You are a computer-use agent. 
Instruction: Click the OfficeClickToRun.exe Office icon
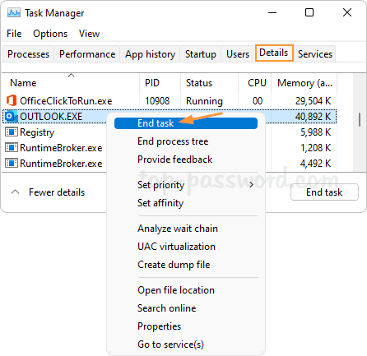click(x=12, y=100)
